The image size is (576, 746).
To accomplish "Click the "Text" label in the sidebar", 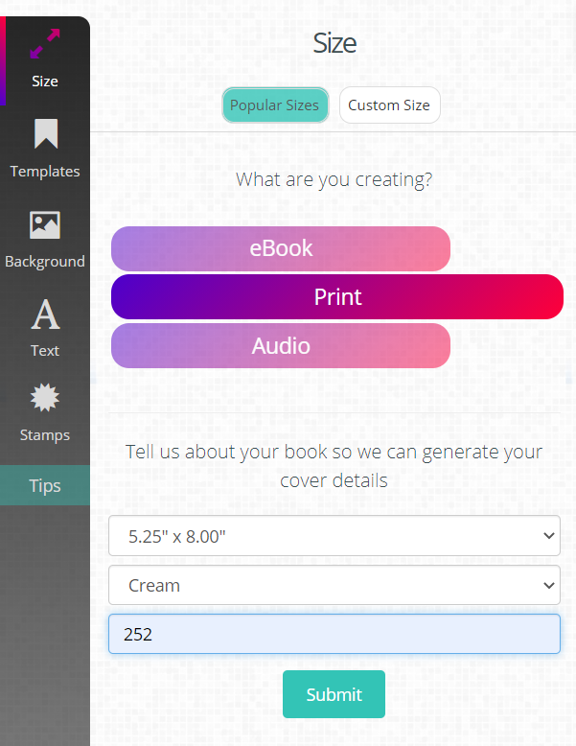I will tap(45, 351).
